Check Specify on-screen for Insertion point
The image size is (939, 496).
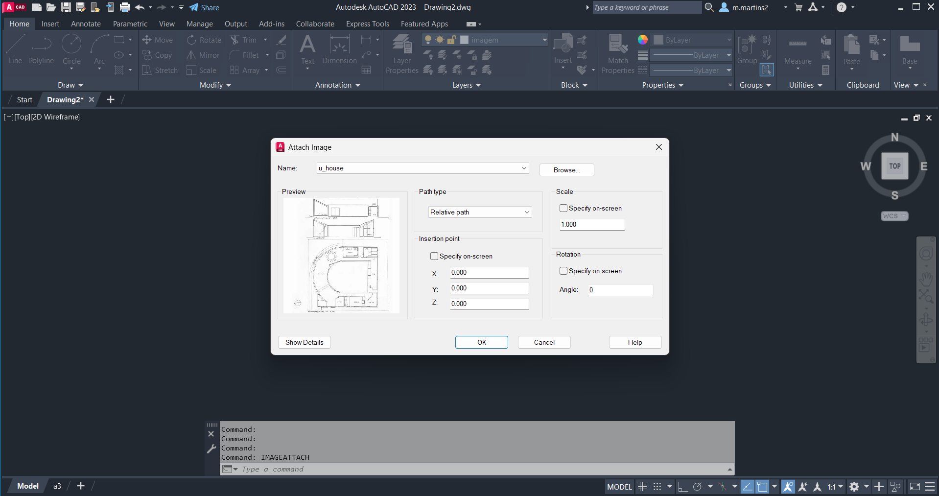pos(434,256)
